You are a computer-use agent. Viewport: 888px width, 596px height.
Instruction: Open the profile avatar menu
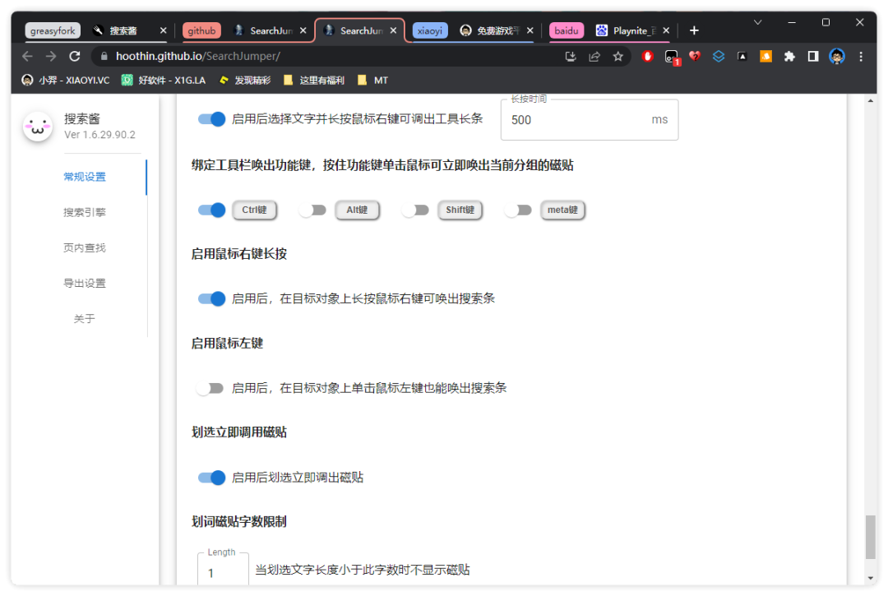pos(837,56)
